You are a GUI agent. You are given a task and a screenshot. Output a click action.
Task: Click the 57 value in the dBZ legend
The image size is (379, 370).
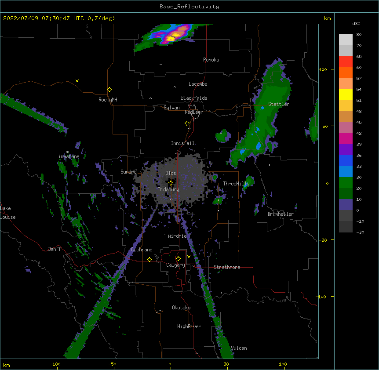click(x=359, y=78)
